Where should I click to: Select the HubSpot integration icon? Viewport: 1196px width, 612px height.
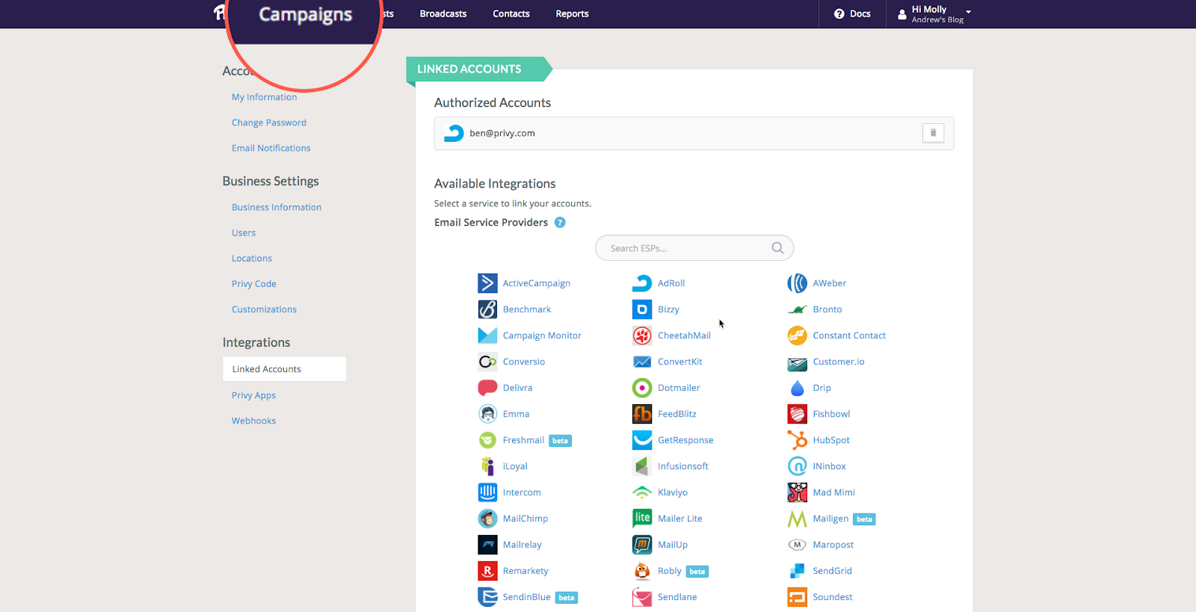click(x=797, y=440)
